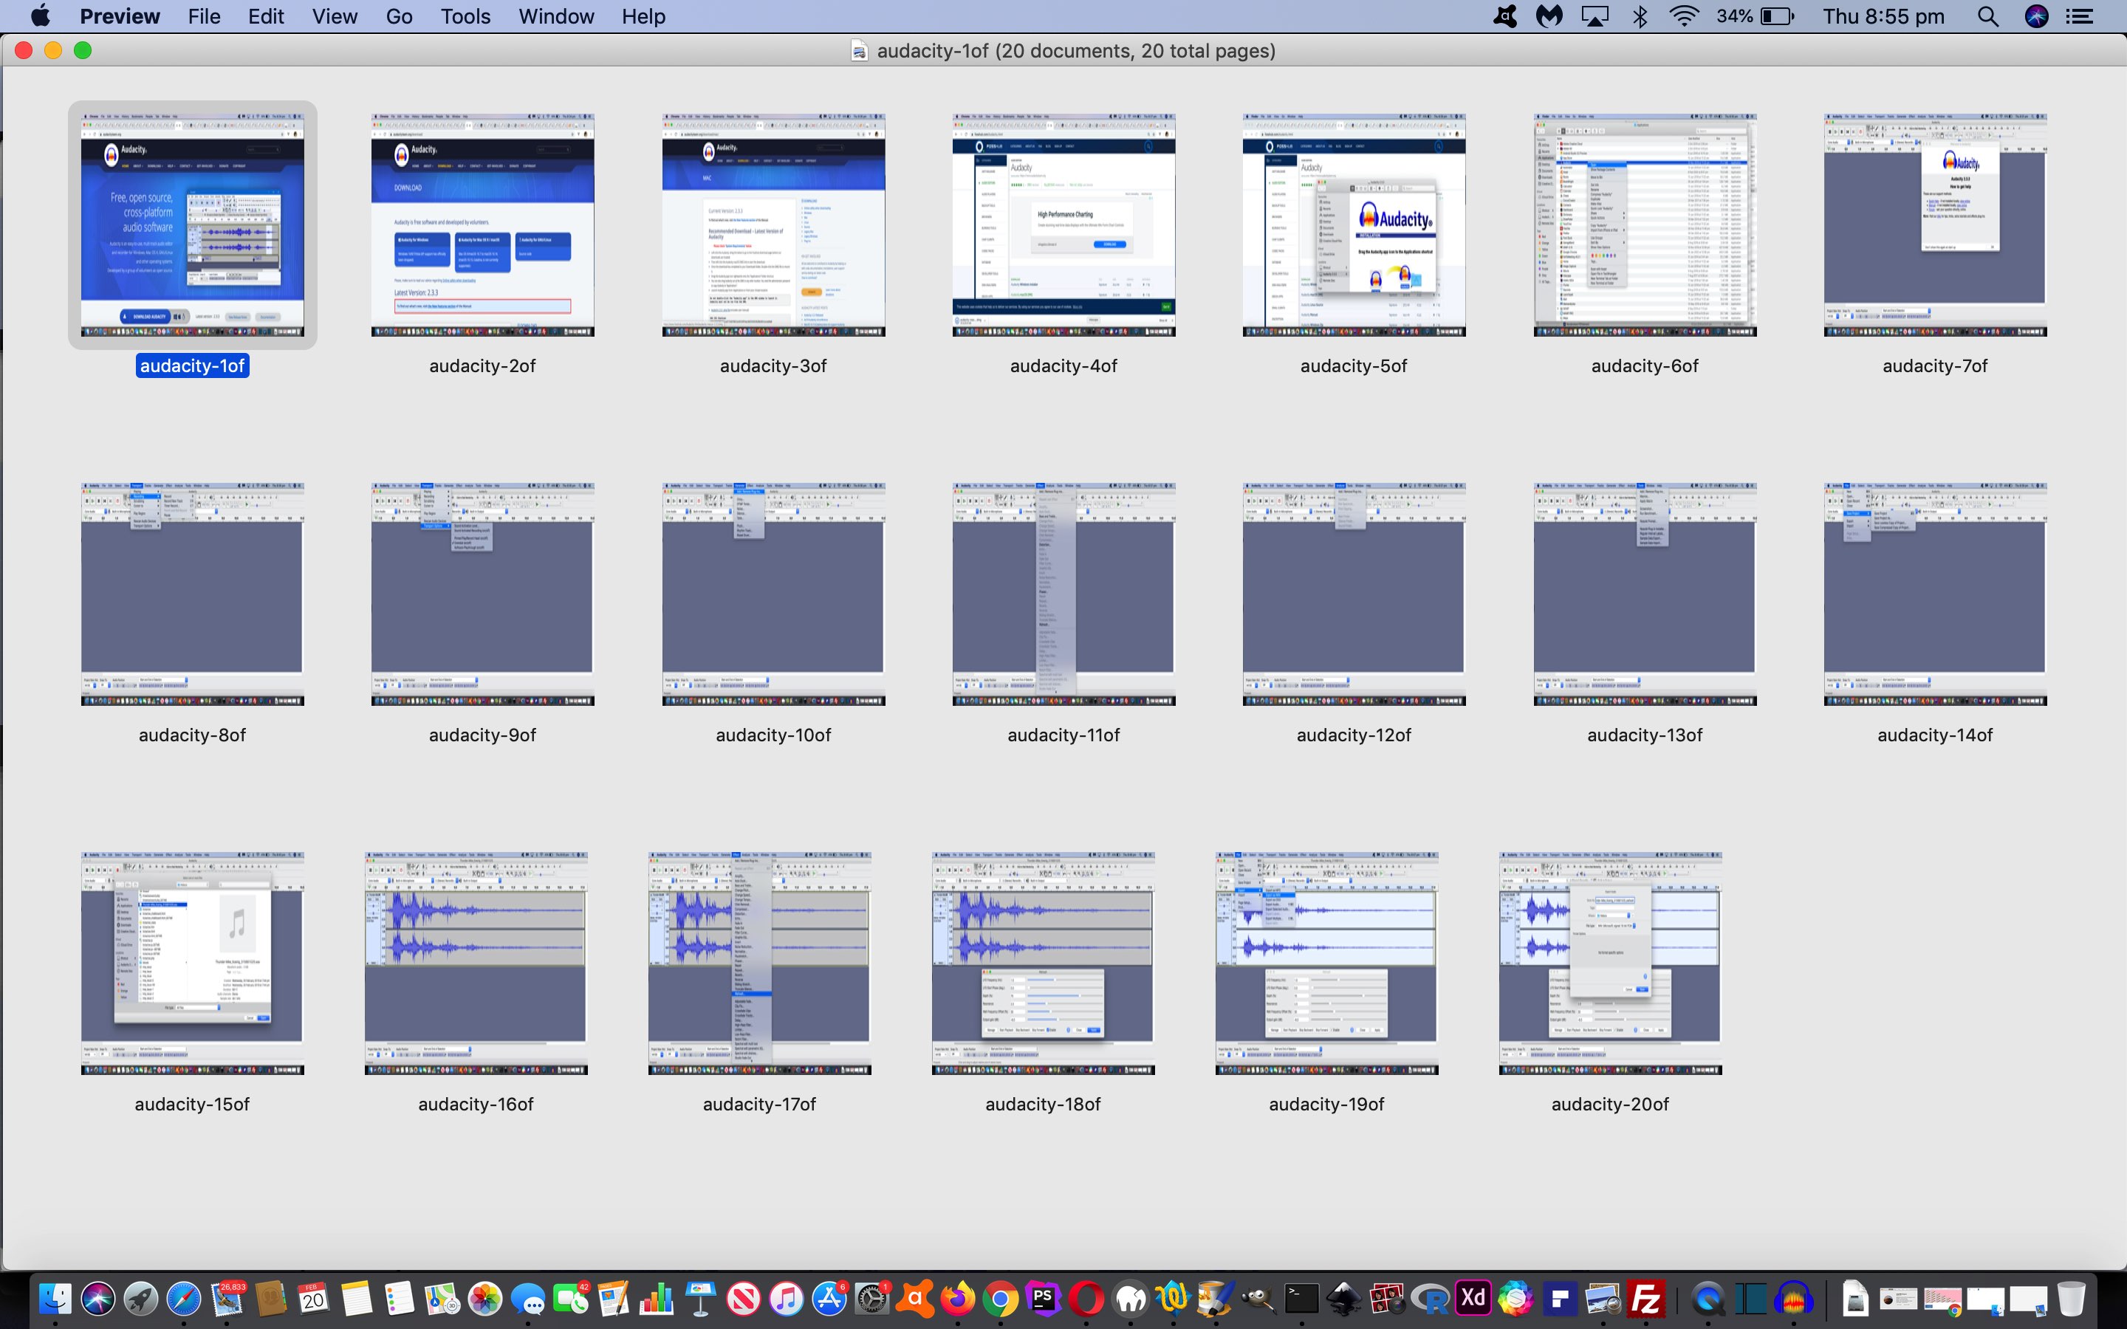Select the audacity-5of thumbnail image
The image size is (2127, 1329).
coord(1354,225)
